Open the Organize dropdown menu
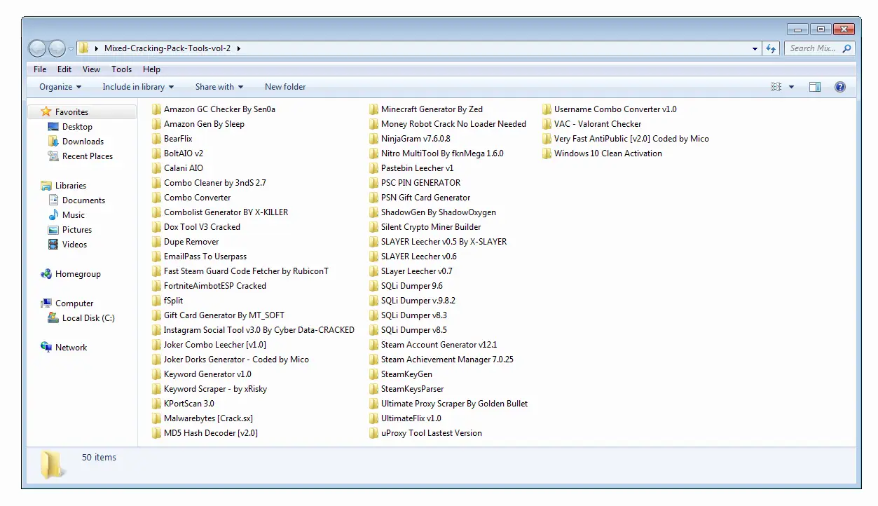This screenshot has height=506, width=878. pyautogui.click(x=59, y=86)
